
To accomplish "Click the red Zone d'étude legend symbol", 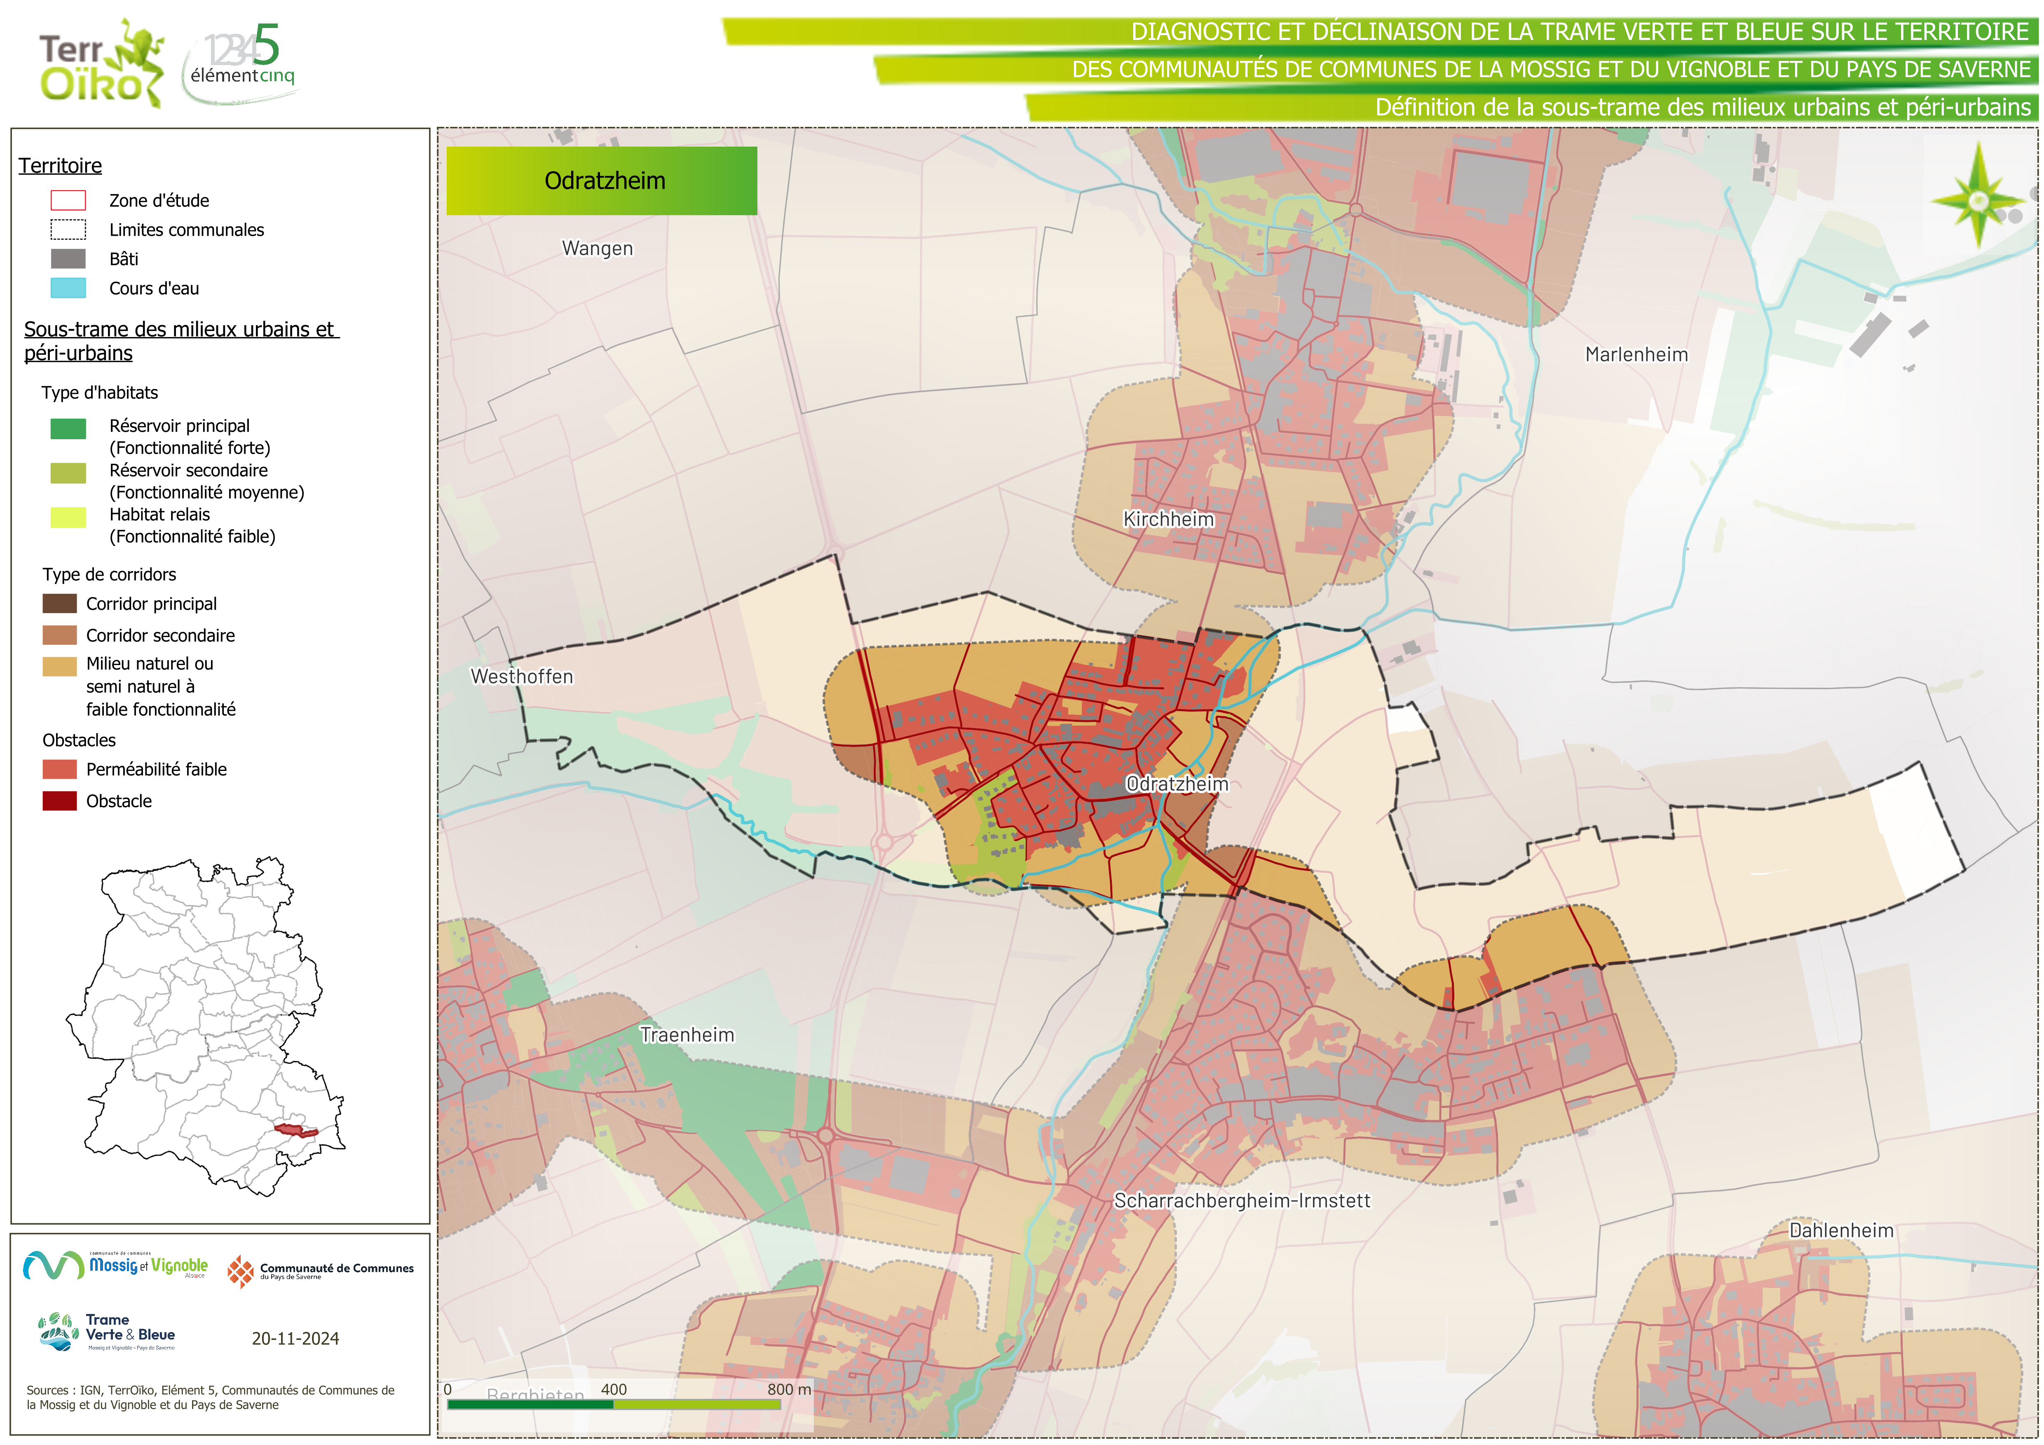I will 68,200.
